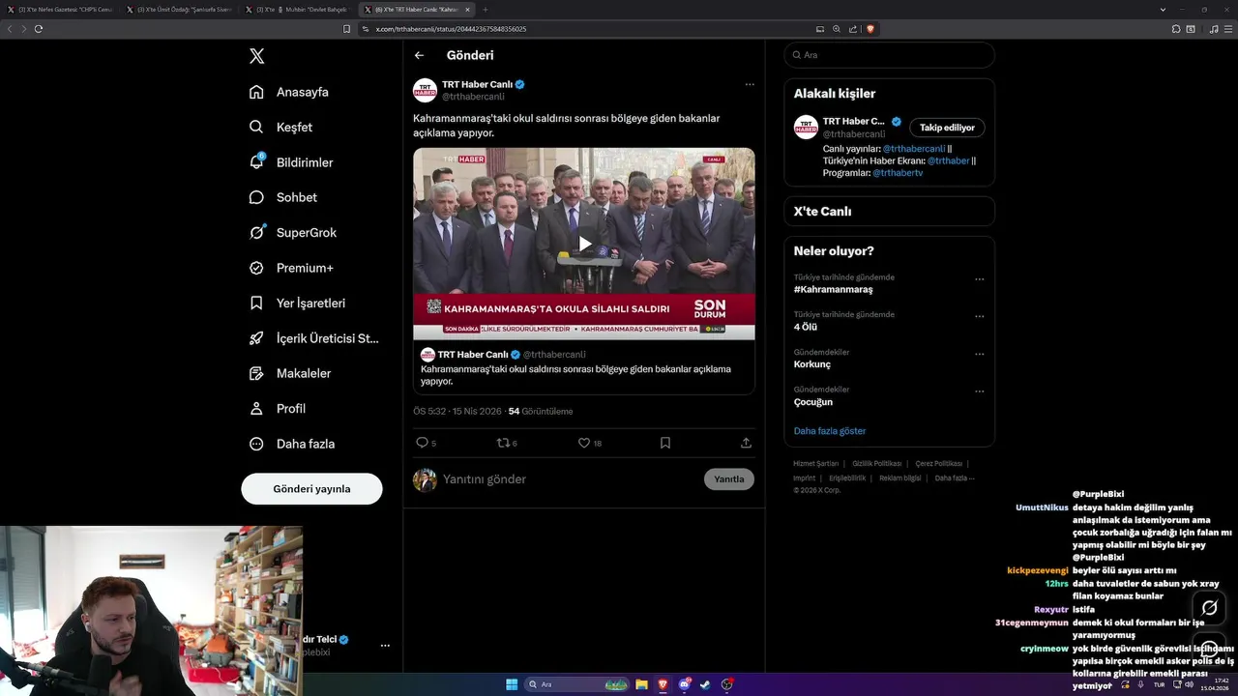The image size is (1238, 696).
Task: Repost the post with 6 reposts
Action: pos(507,443)
